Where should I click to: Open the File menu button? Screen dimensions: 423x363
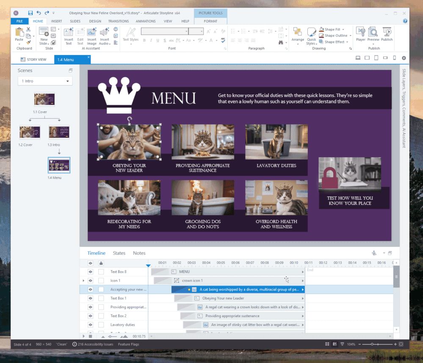tap(19, 21)
